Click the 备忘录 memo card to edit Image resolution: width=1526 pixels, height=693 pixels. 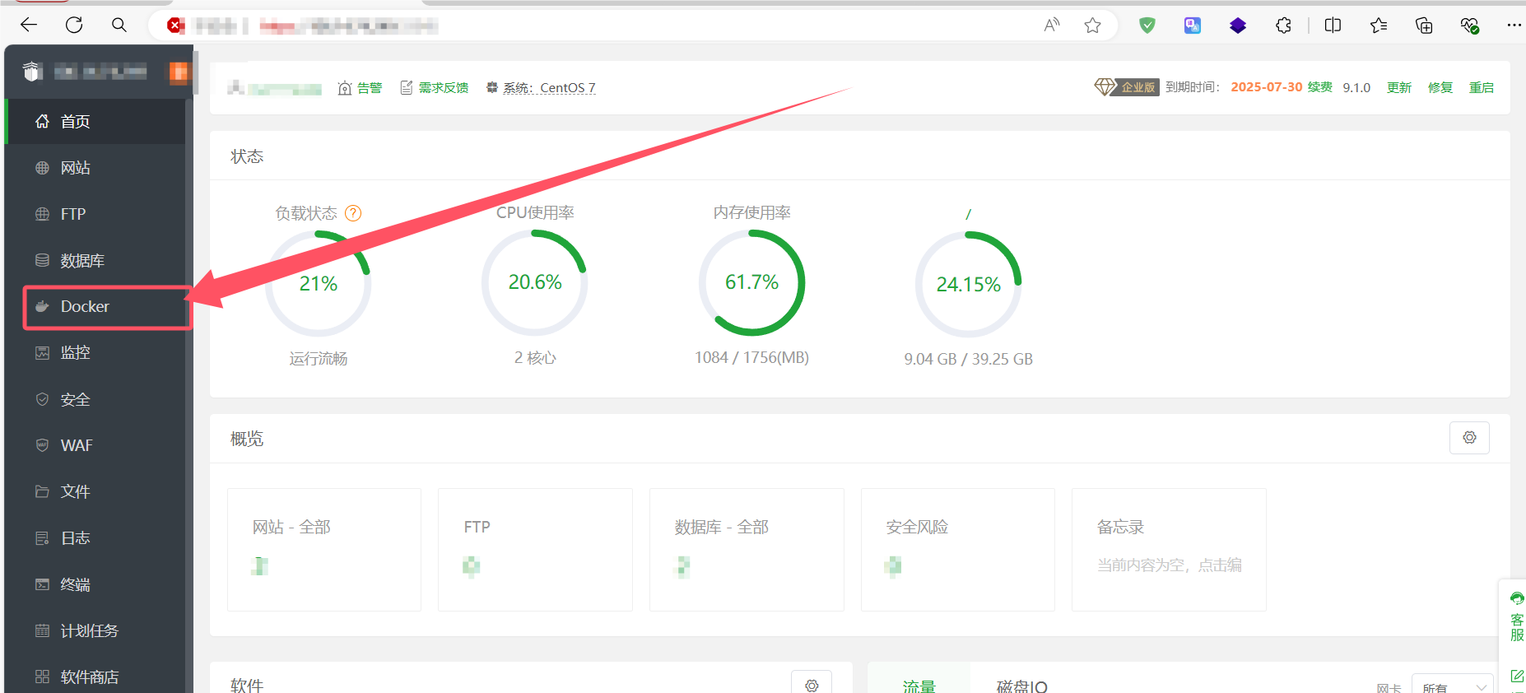(x=1169, y=550)
